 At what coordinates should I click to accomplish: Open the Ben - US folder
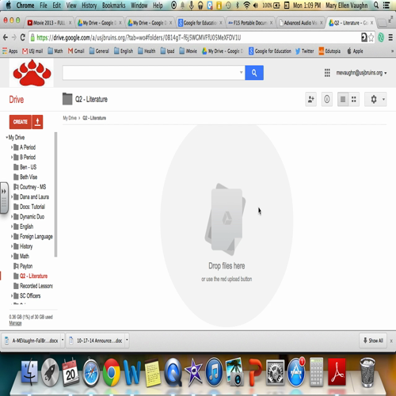pyautogui.click(x=25, y=167)
